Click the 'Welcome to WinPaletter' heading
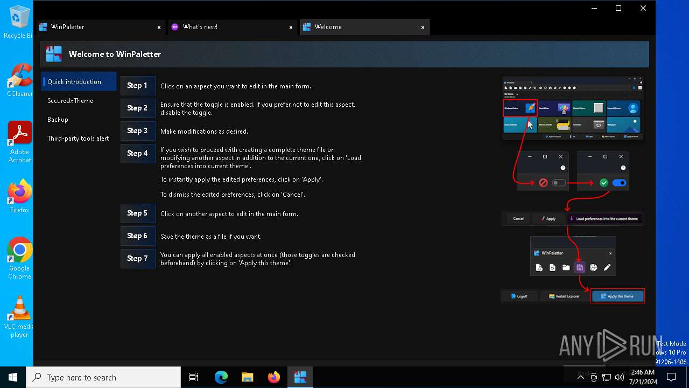Screen dimensions: 689x388 coord(115,54)
